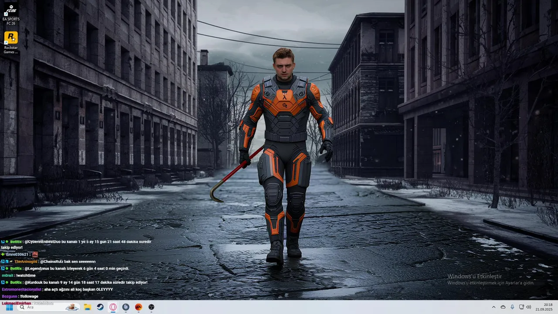
Task: Open the OneDrive cloud tray icon
Action: 503,307
